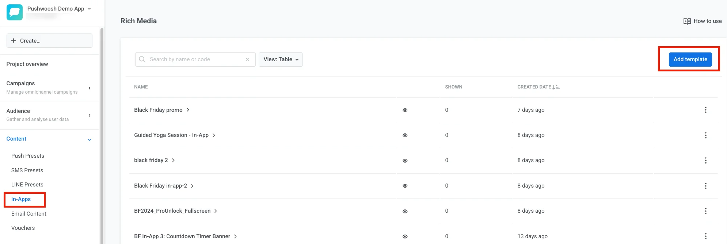
Task: Preview Black Friday in-app-2 using the eye icon
Action: pos(405,186)
